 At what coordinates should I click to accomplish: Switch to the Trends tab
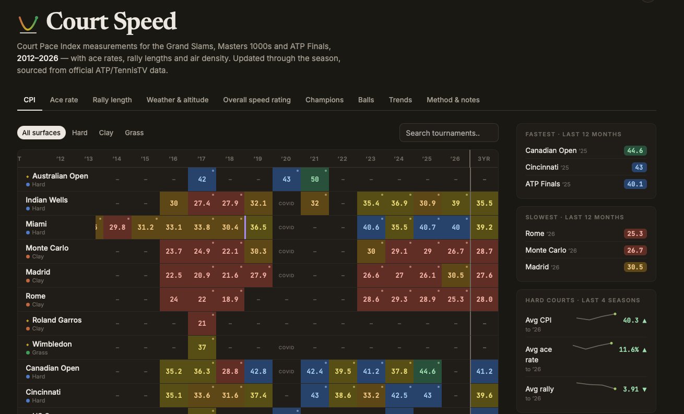pyautogui.click(x=400, y=100)
